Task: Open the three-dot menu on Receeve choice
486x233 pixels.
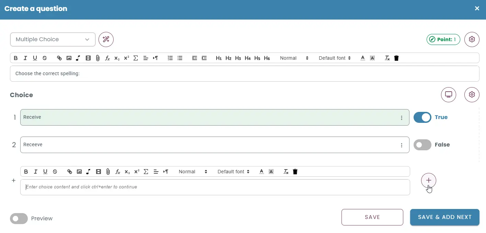Action: point(402,145)
